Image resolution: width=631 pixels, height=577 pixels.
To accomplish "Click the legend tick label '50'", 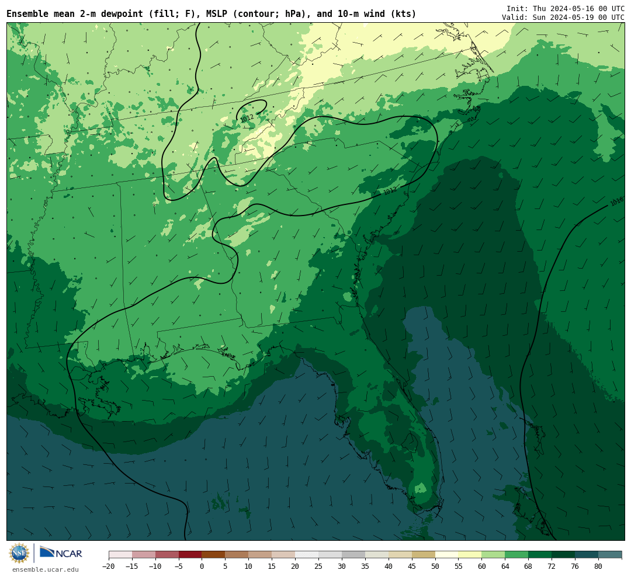I will coord(435,566).
